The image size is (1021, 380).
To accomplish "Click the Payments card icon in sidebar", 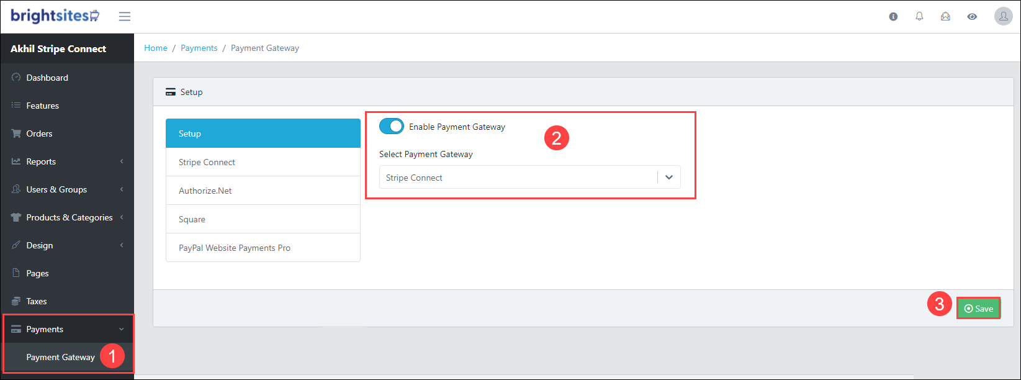I will (x=16, y=329).
